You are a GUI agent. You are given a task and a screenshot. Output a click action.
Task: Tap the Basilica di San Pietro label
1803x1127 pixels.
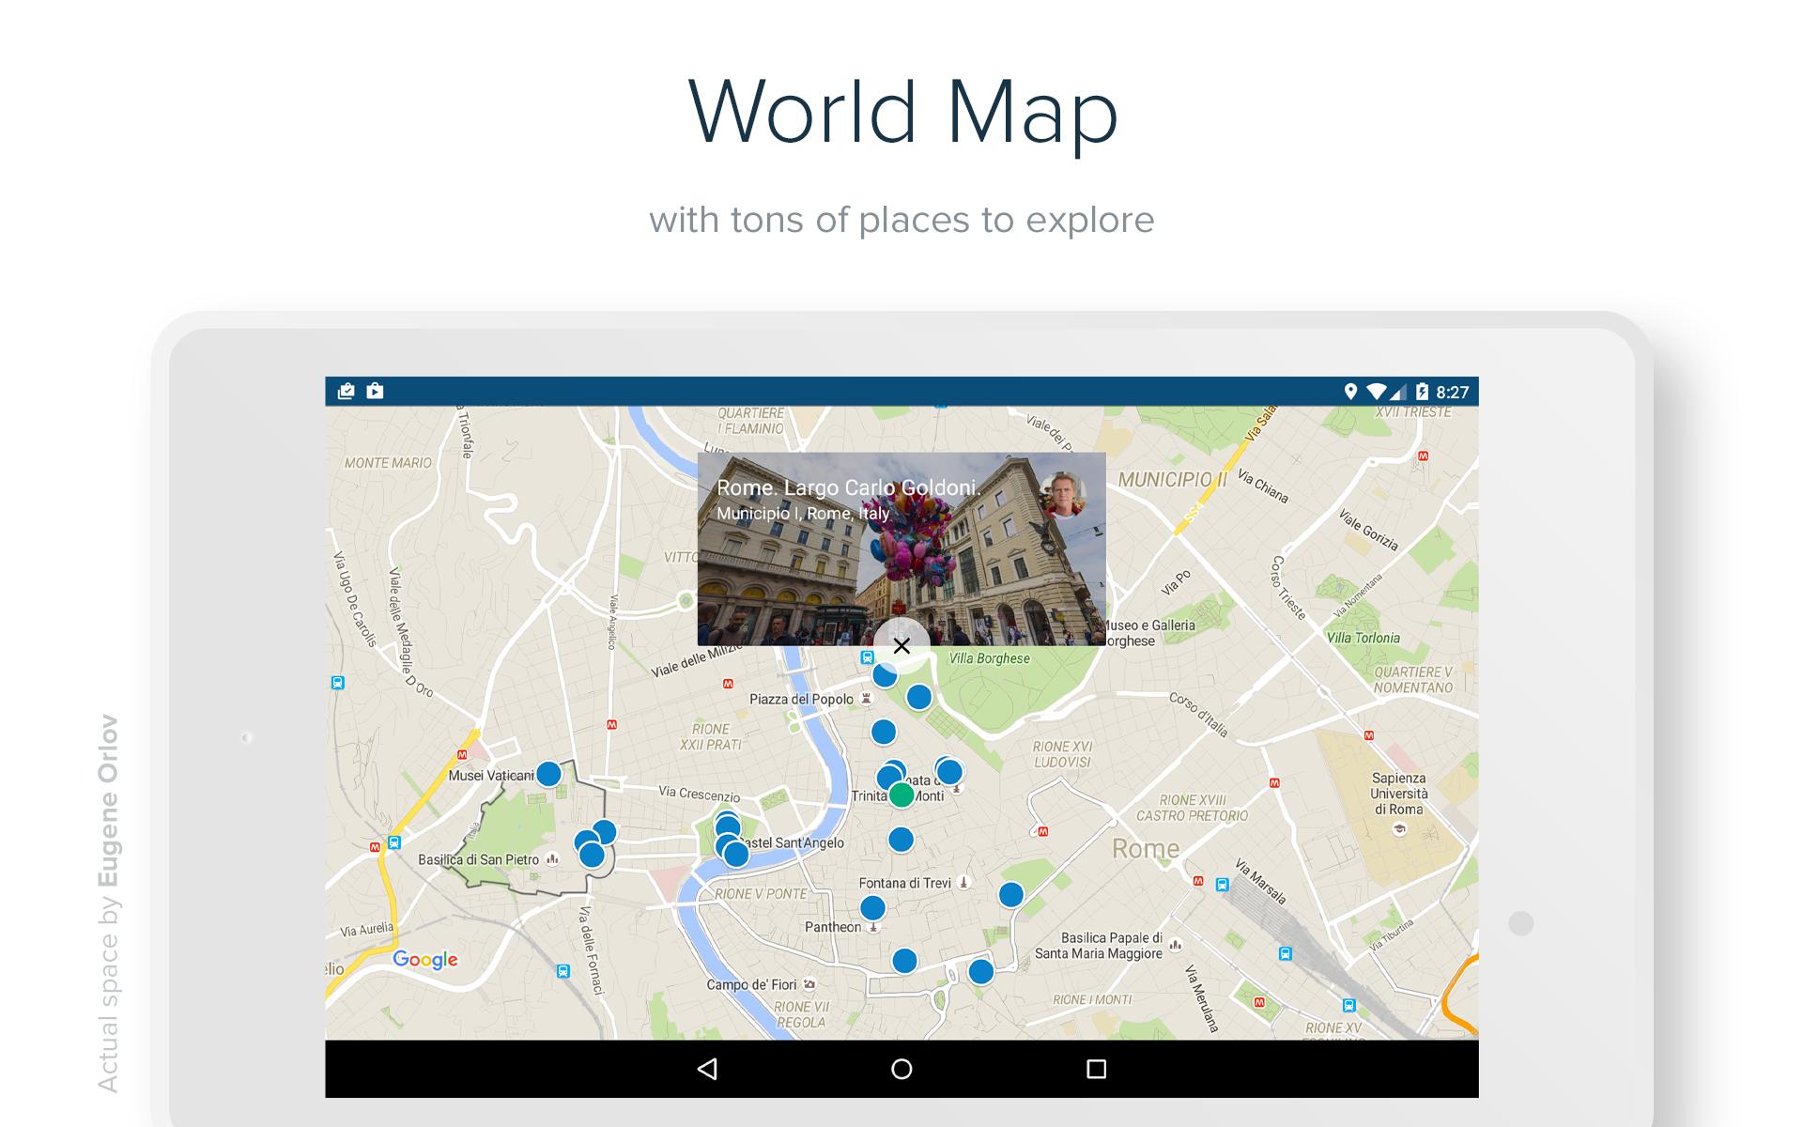pos(478,859)
